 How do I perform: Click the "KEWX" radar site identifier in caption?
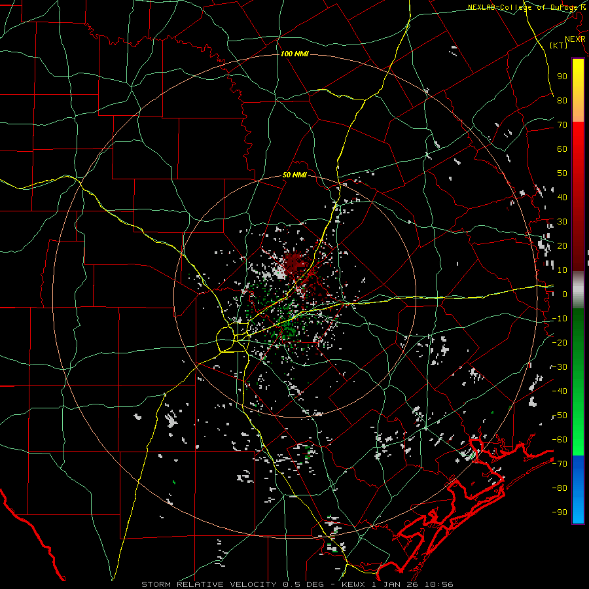(355, 584)
